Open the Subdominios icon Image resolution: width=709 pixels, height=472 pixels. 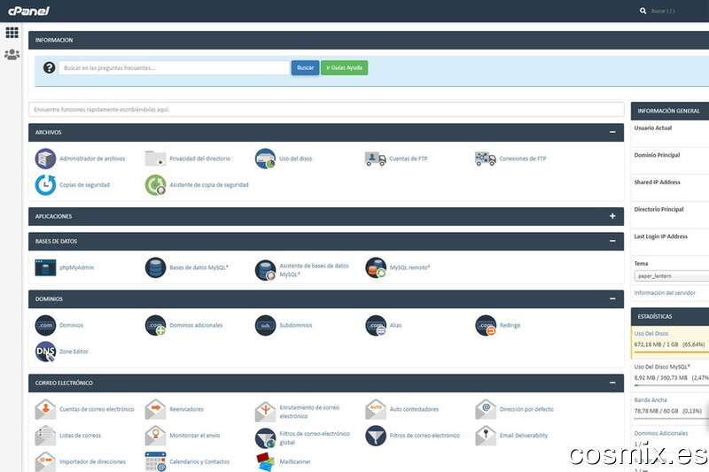[265, 325]
